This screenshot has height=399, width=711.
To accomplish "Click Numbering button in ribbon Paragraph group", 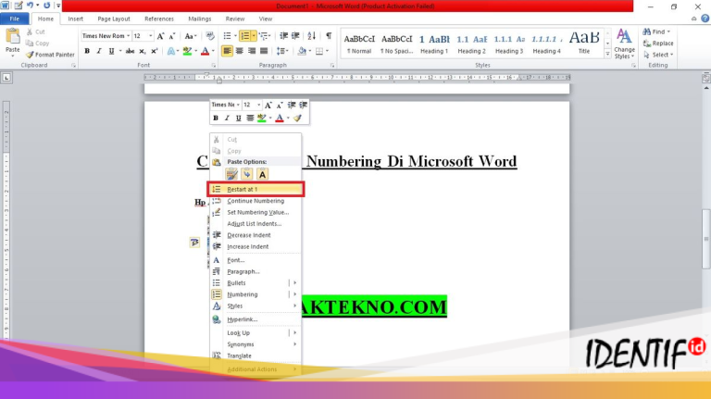I will (x=244, y=36).
